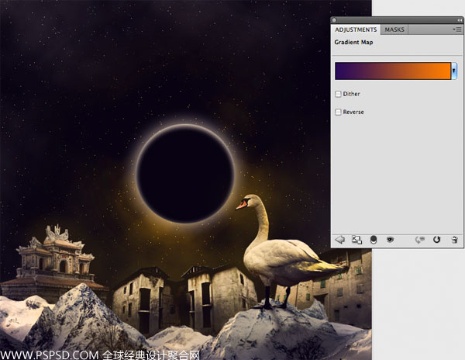Close the Adjustments panel with the round button
This screenshot has width=465, height=360.
point(334,20)
